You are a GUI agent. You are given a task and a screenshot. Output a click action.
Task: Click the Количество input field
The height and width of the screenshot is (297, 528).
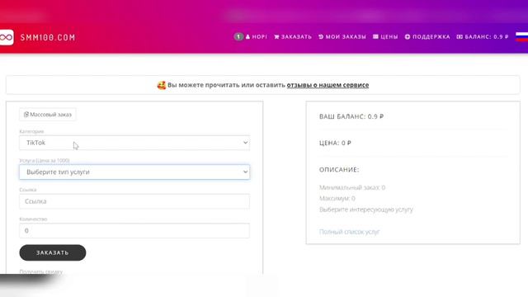[x=134, y=231]
